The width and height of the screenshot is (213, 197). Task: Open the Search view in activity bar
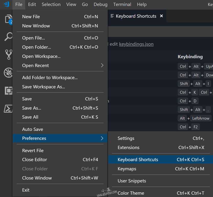(x=8, y=36)
